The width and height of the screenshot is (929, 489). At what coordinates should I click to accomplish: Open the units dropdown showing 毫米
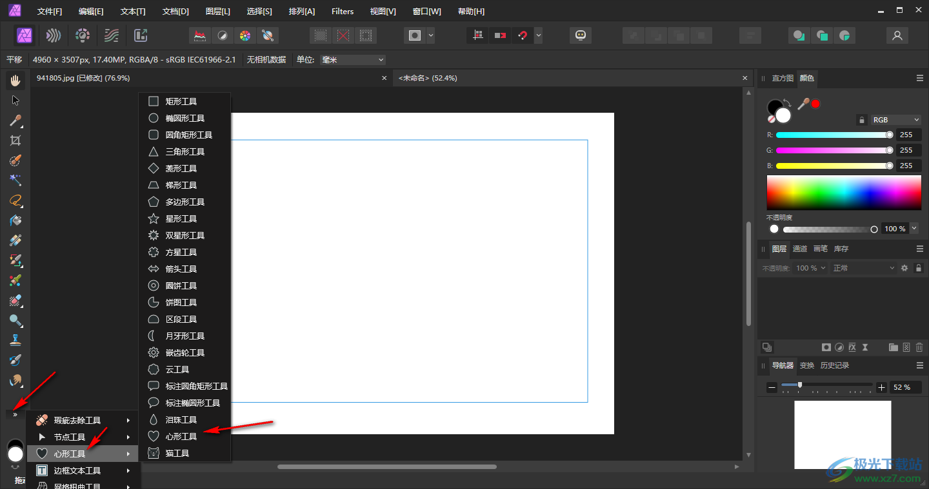pyautogui.click(x=352, y=60)
